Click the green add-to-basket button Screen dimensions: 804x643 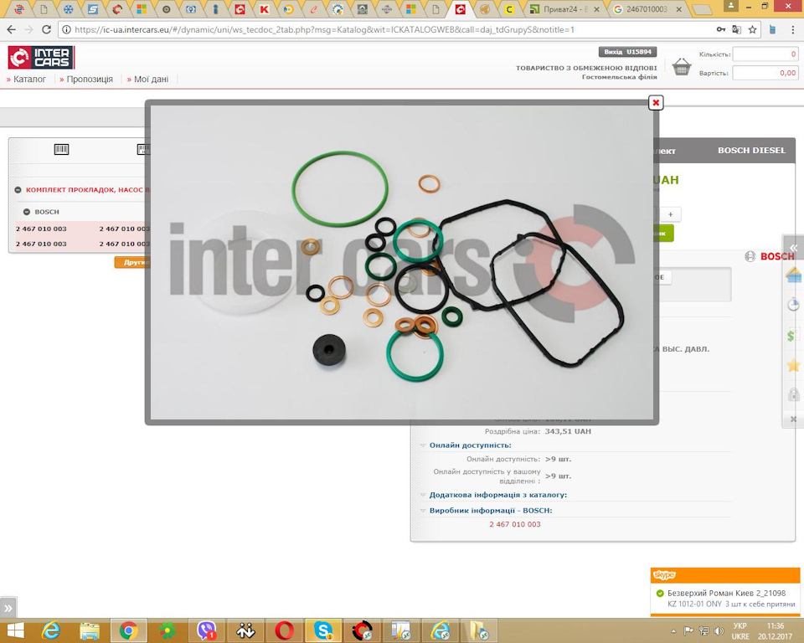(x=663, y=234)
